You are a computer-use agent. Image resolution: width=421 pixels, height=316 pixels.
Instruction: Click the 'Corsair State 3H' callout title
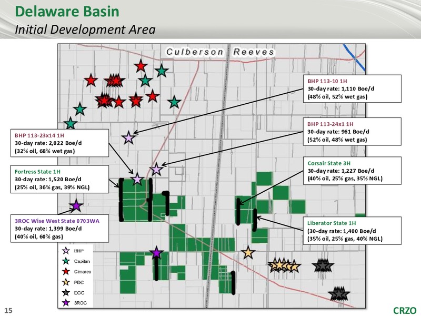tap(329, 163)
